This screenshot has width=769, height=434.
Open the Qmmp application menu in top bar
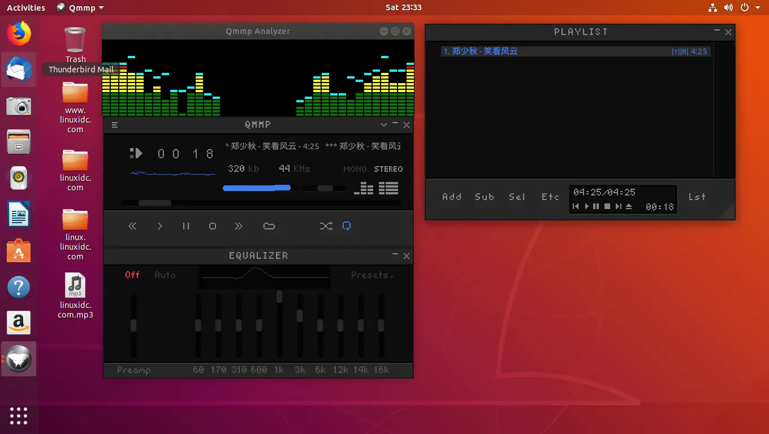coord(80,7)
